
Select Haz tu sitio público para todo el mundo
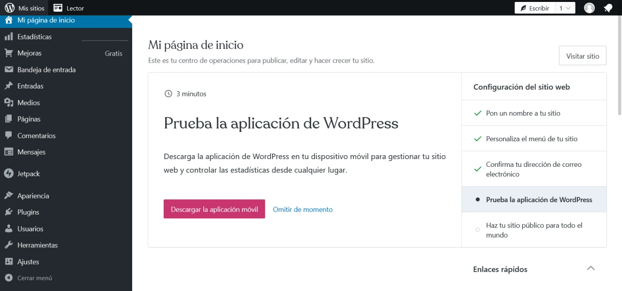pyautogui.click(x=534, y=230)
